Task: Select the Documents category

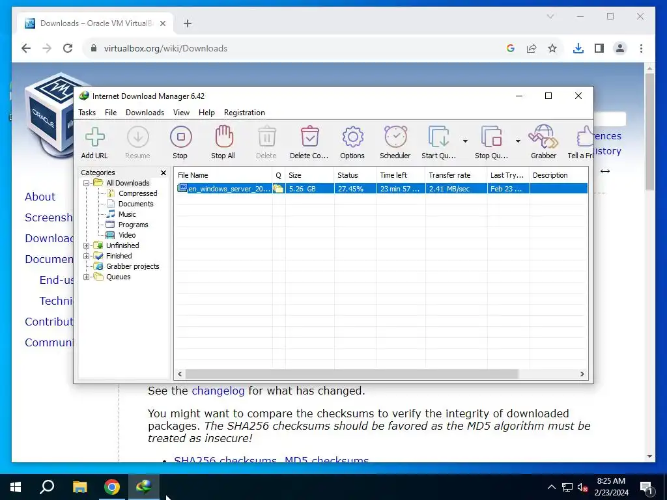Action: (135, 204)
